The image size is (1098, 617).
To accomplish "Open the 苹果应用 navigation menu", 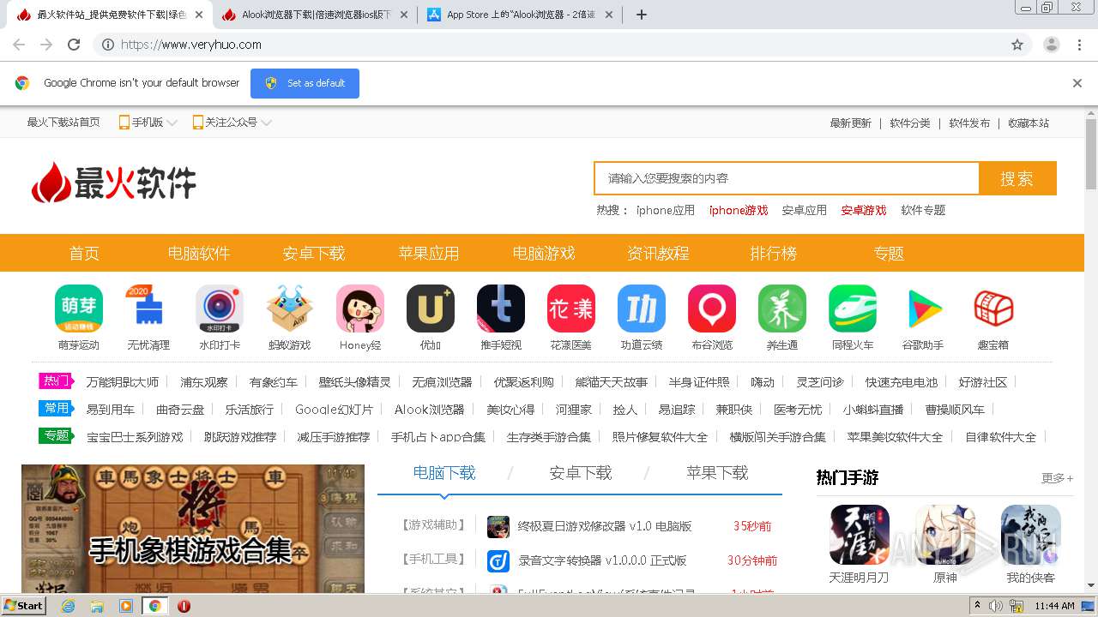I will click(429, 253).
